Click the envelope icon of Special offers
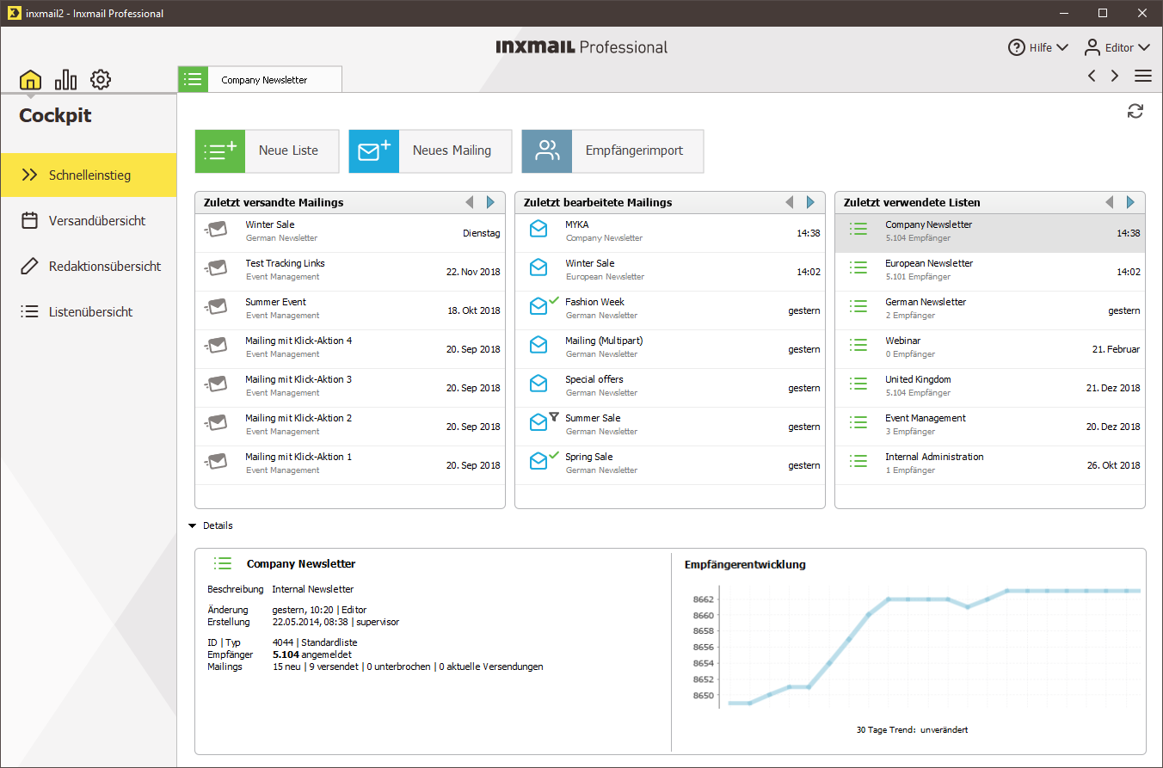The width and height of the screenshot is (1163, 768). tap(538, 384)
